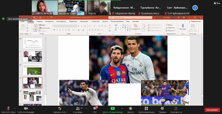Image resolution: width=222 pixels, height=114 pixels.
Task: Open the font name combo box
Action: 62,26
